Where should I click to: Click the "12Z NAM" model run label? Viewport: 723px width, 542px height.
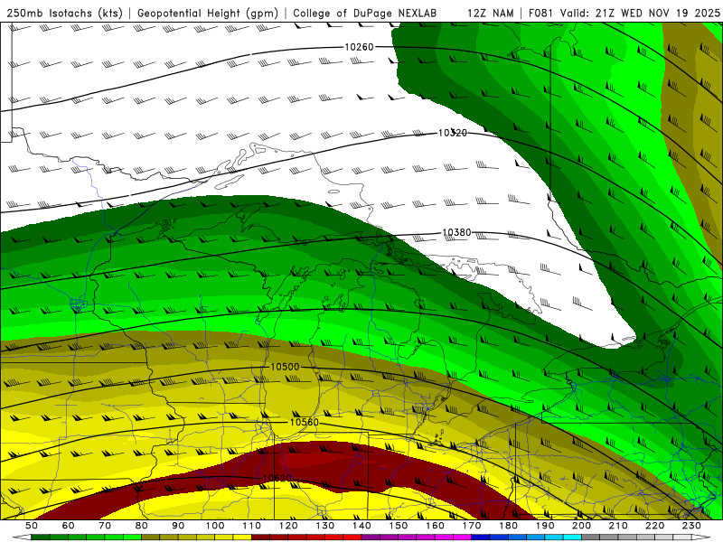click(491, 13)
